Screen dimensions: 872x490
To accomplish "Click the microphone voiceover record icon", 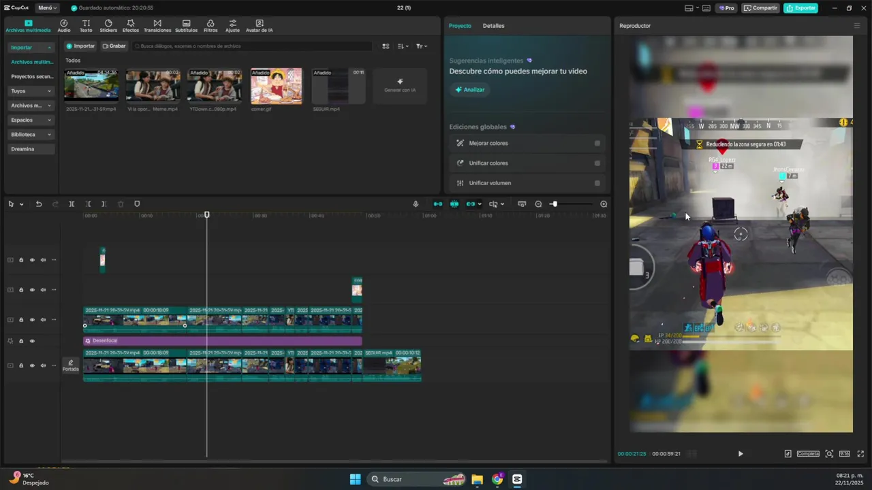I will click(416, 204).
